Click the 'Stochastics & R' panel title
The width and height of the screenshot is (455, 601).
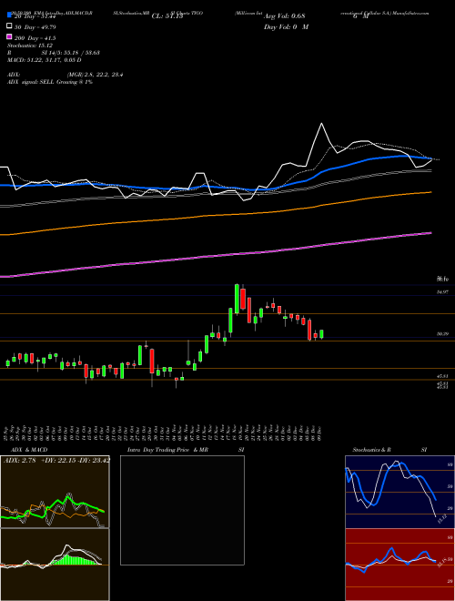371,450
